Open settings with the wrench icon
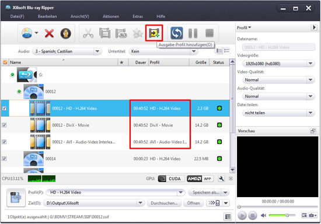Viewport: 321px width, 224px height. [221, 178]
